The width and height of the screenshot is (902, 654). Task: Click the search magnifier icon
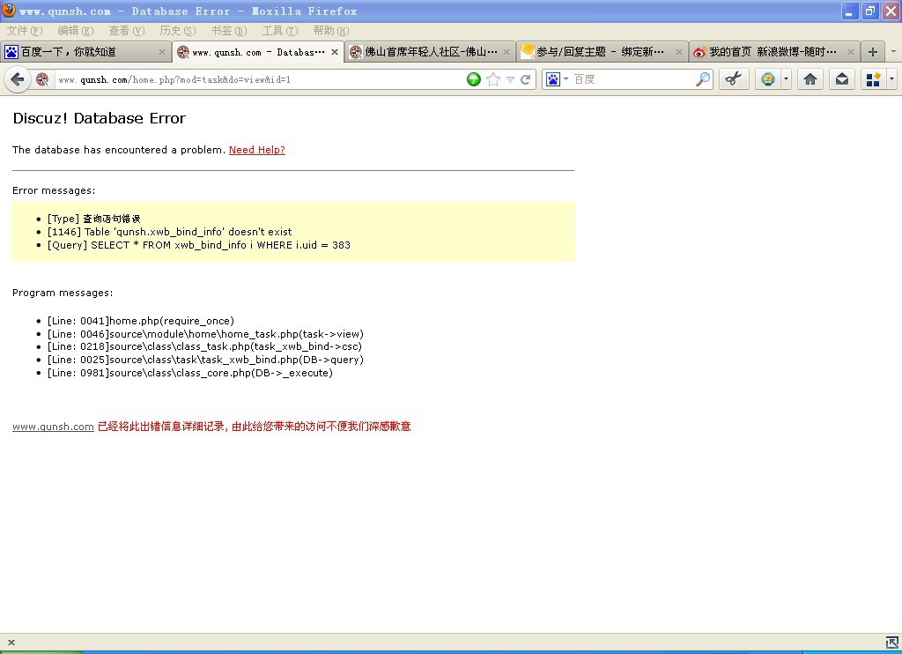pos(702,79)
